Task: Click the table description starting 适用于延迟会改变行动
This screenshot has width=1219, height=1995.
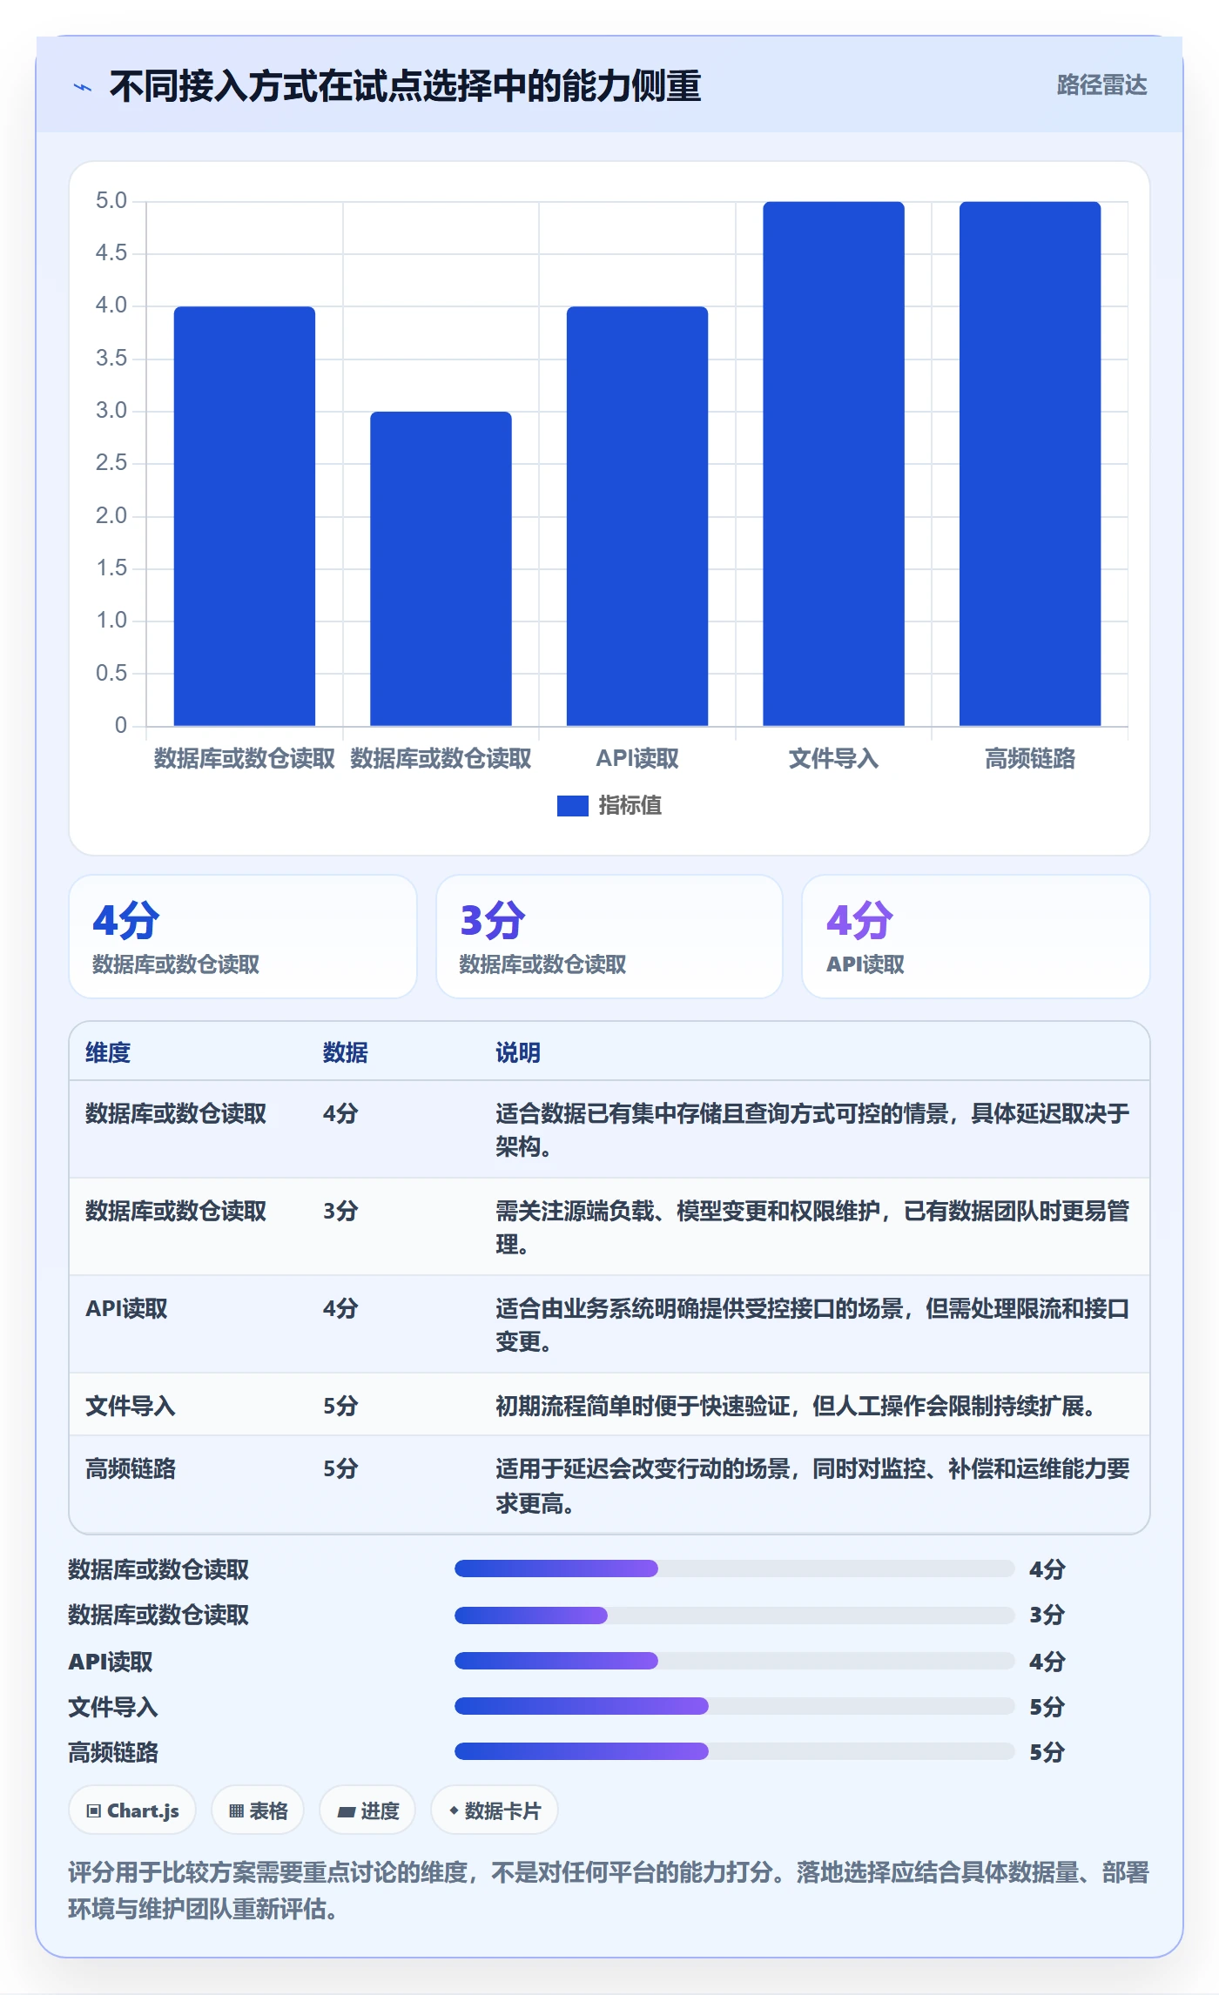Action: pyautogui.click(x=812, y=1486)
